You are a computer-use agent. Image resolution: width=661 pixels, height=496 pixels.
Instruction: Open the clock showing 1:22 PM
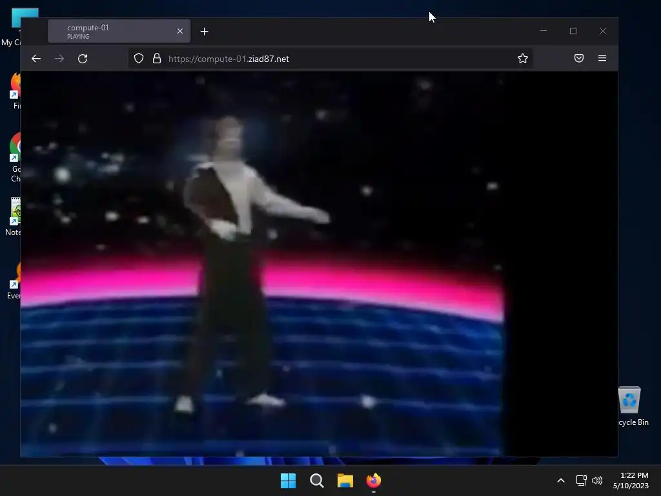631,480
